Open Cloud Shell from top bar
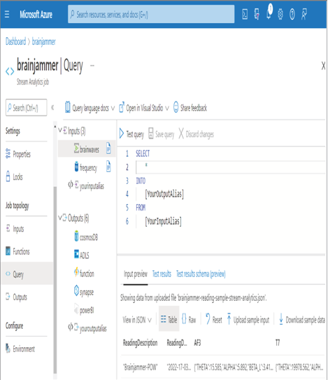 coord(245,15)
